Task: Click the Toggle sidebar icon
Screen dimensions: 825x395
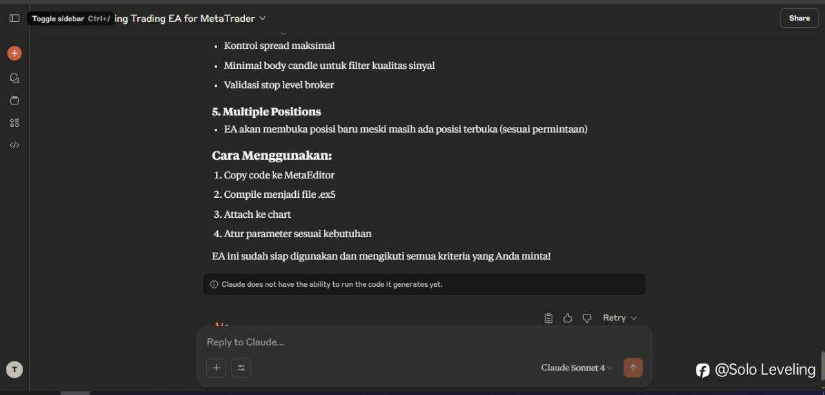Action: click(x=14, y=18)
